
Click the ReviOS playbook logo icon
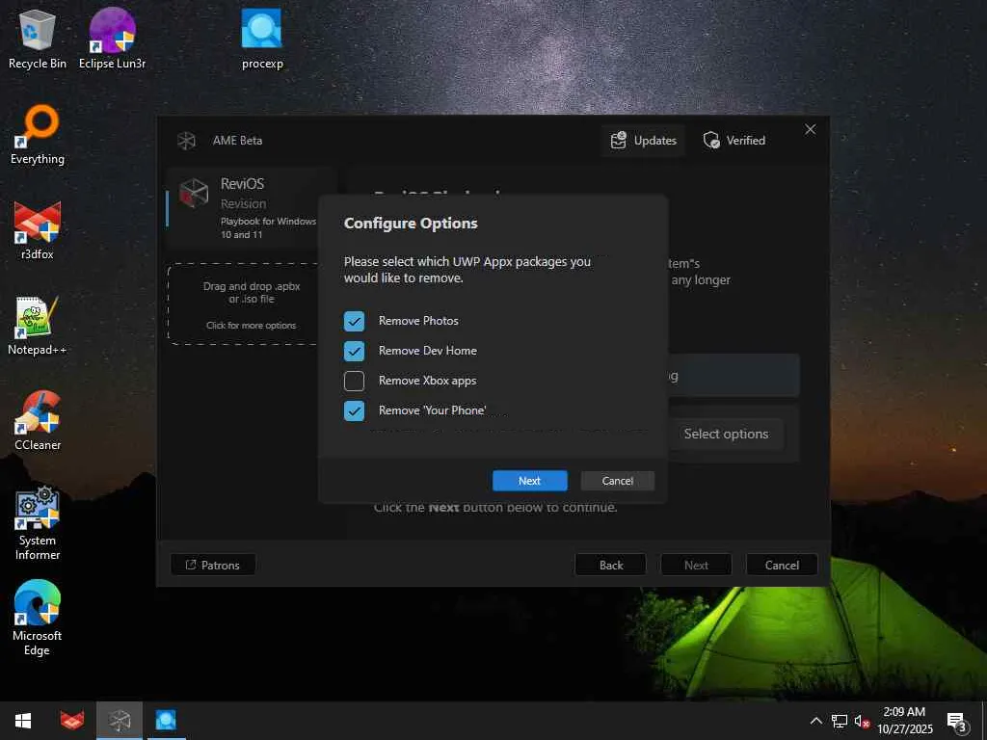point(193,193)
